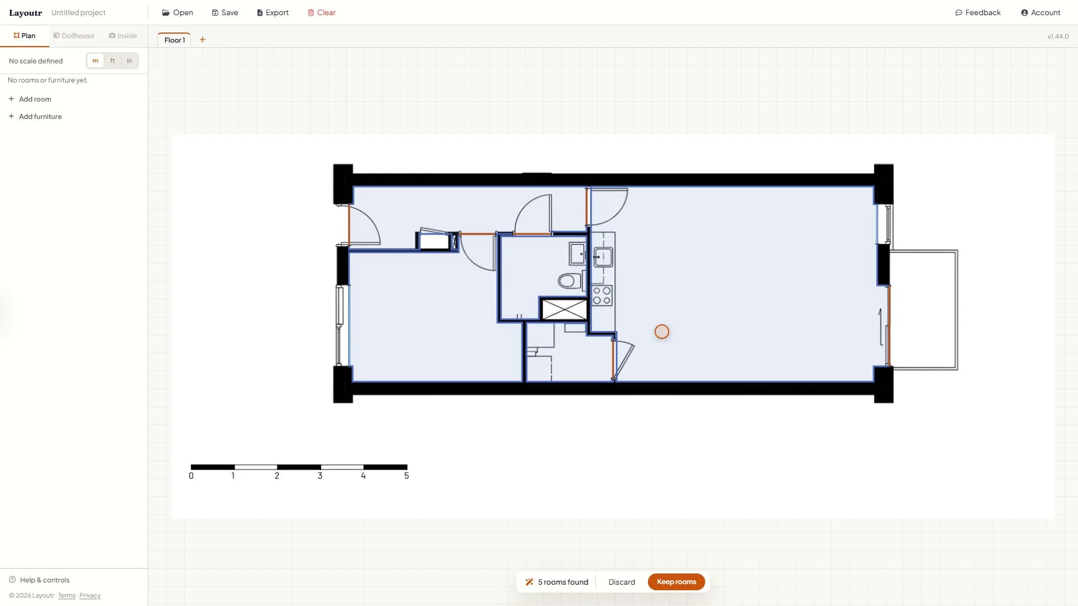Select meters unit toggle
The height and width of the screenshot is (606, 1078).
(x=95, y=61)
